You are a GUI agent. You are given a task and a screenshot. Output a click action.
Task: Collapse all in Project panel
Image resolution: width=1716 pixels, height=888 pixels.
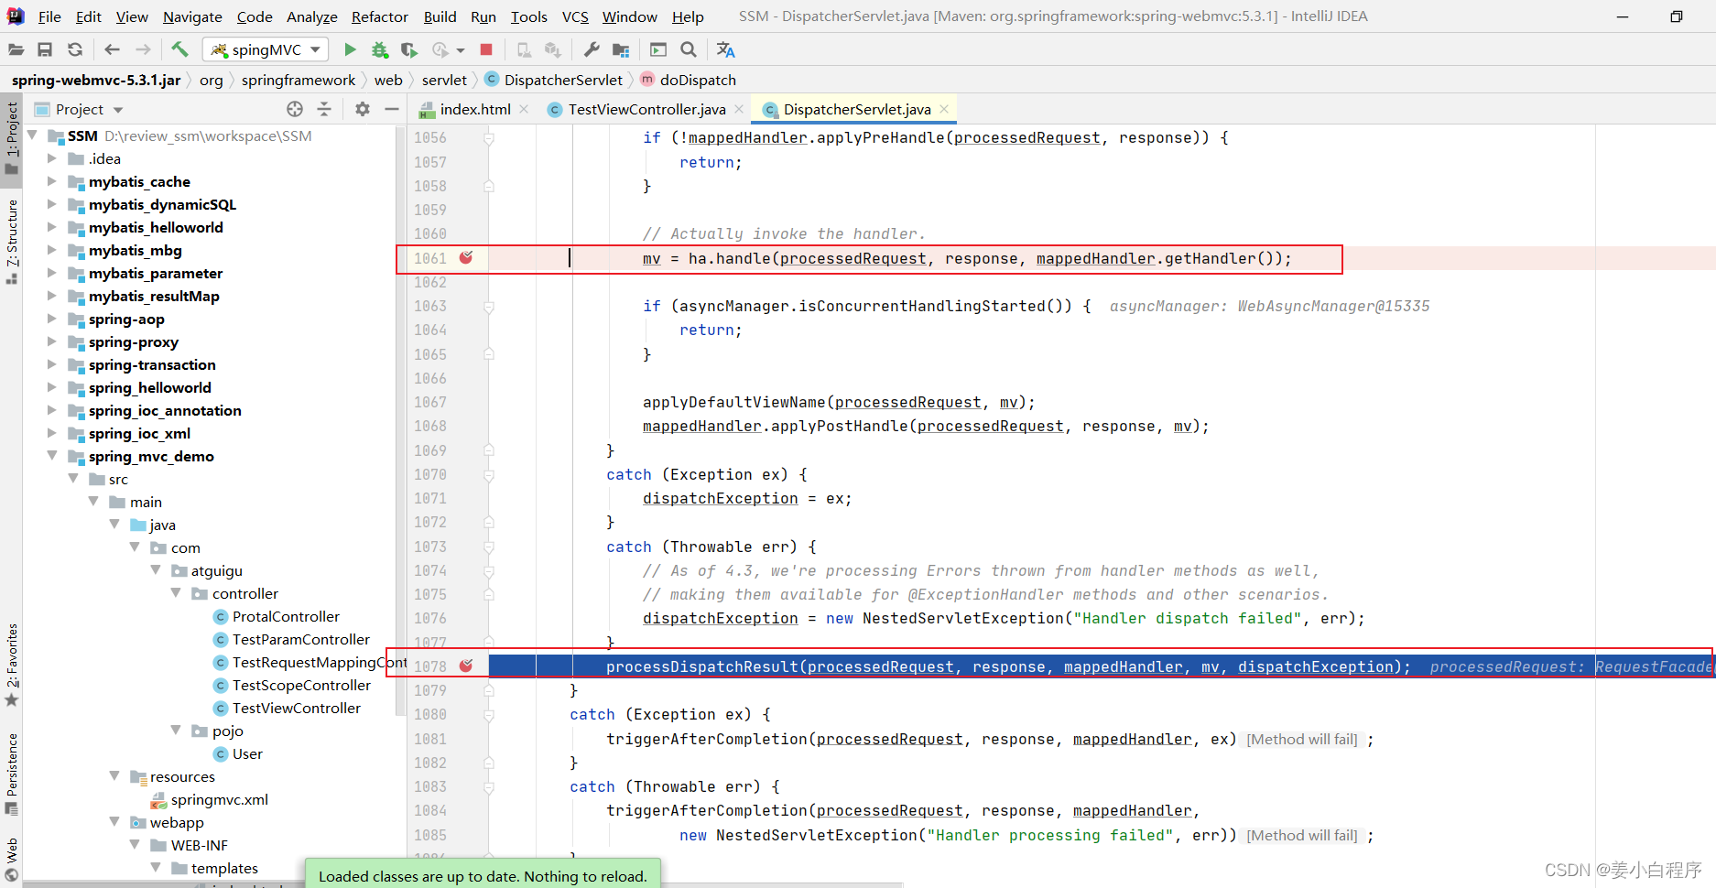click(324, 109)
